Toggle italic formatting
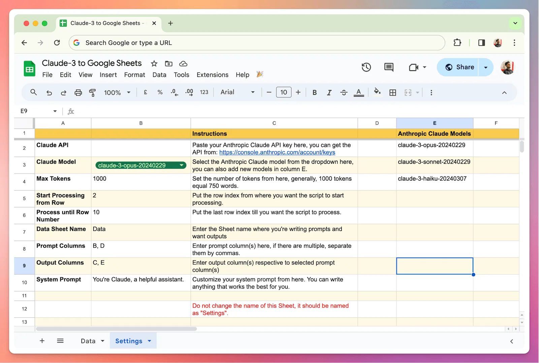Viewport: 539px width, 363px height. [329, 92]
